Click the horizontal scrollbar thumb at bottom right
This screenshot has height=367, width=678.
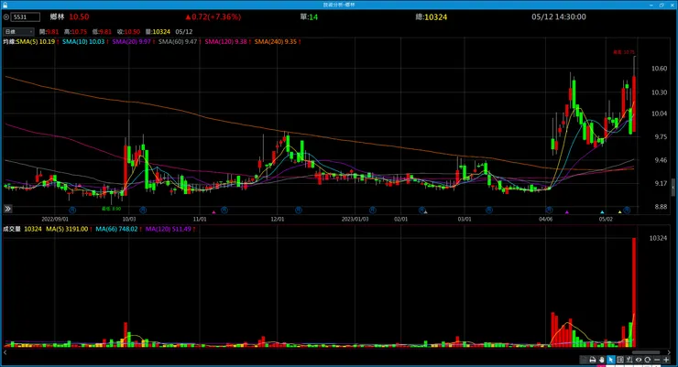(x=646, y=352)
